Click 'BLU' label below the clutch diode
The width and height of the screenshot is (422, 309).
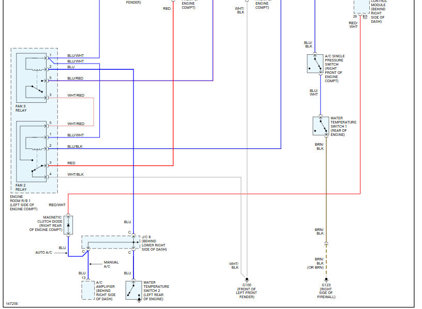pos(63,248)
